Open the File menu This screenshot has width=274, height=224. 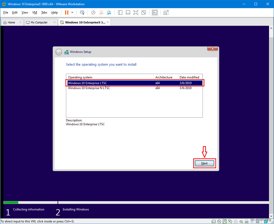[x=5, y=13]
